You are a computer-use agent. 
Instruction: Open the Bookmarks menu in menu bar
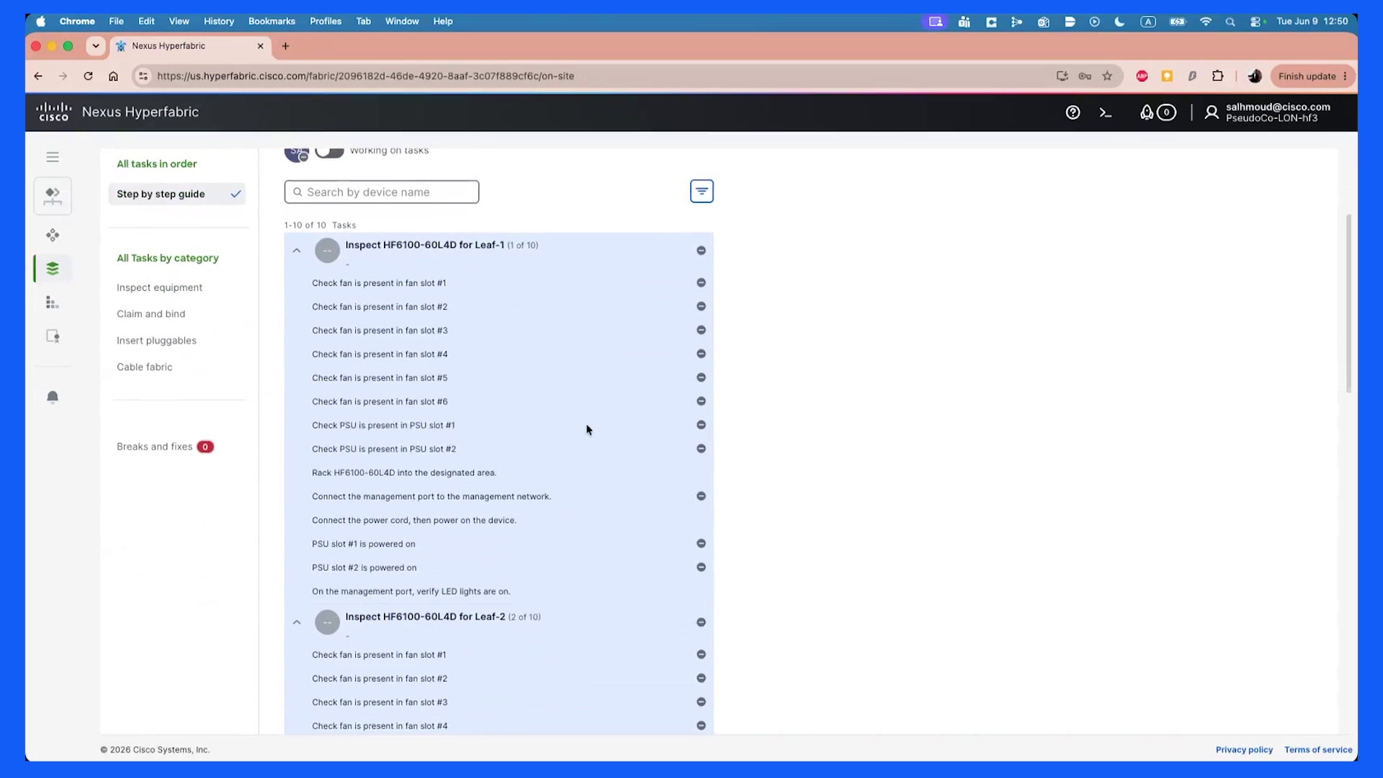tap(272, 22)
